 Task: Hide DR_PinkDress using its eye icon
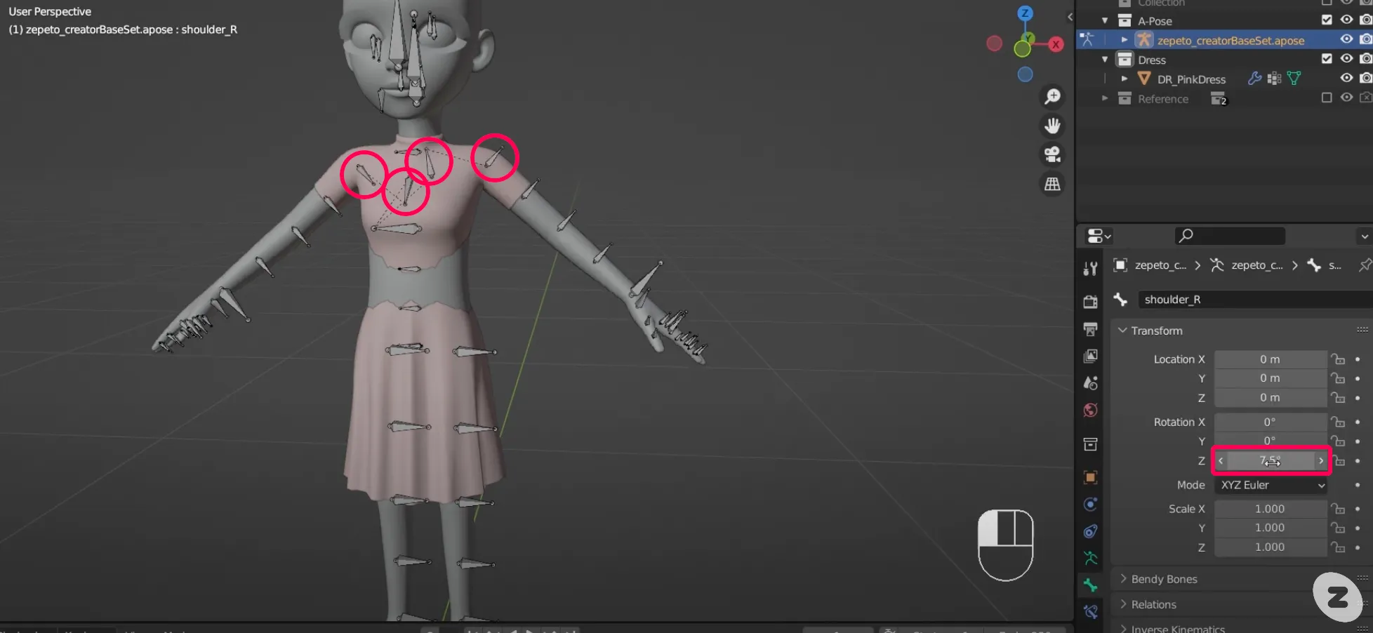[x=1346, y=79]
